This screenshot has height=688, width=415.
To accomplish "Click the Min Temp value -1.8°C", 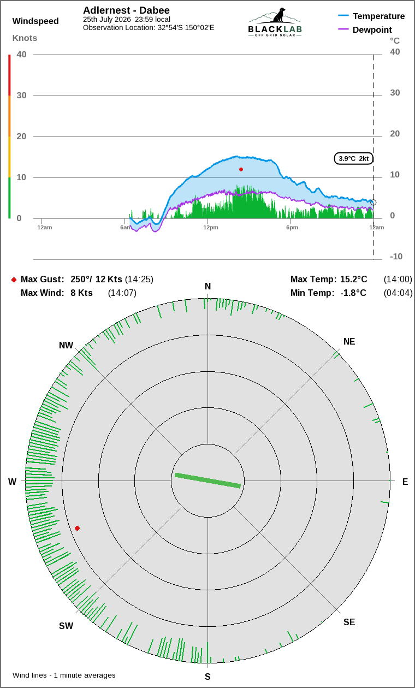I will coord(353,293).
